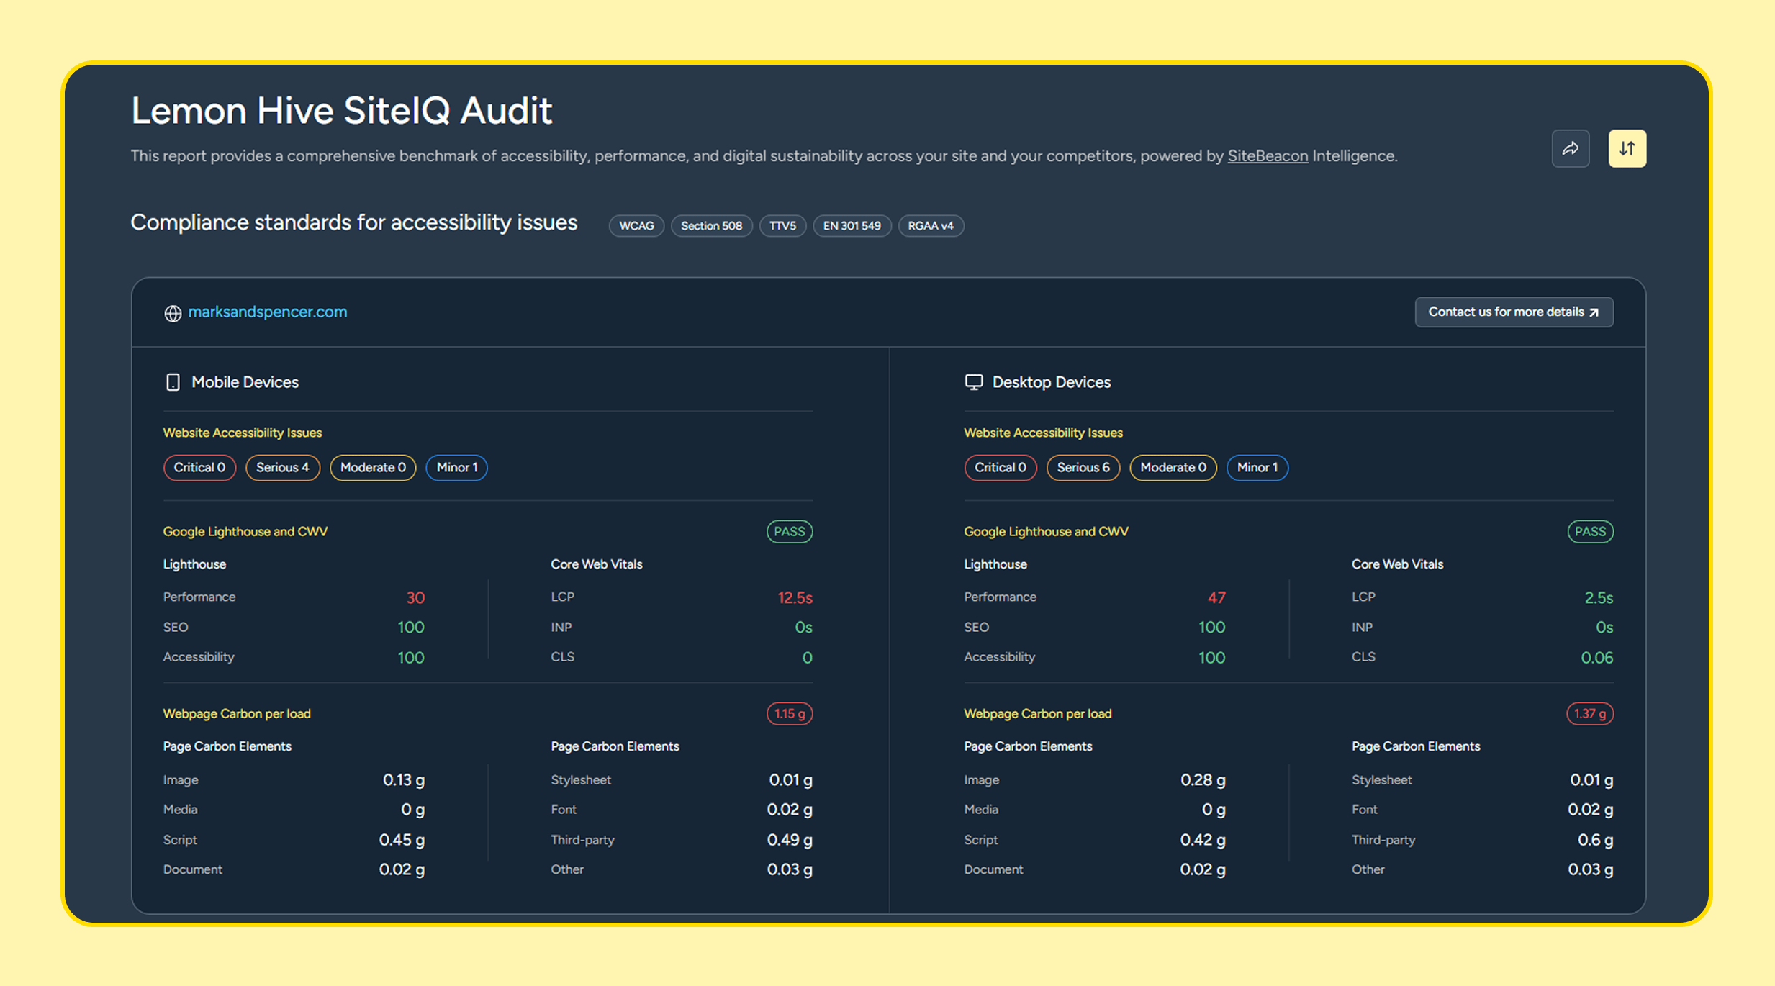The image size is (1775, 986).
Task: Click the Compliance standards for accessibility issues heading
Action: 353,222
